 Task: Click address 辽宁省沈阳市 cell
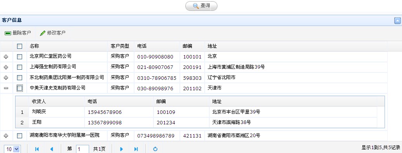pyautogui.click(x=296, y=77)
